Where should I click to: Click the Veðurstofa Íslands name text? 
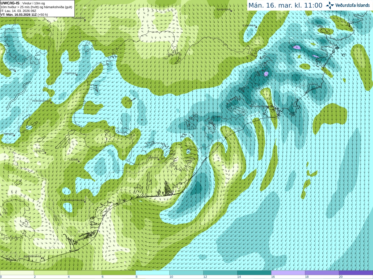tap(353, 5)
